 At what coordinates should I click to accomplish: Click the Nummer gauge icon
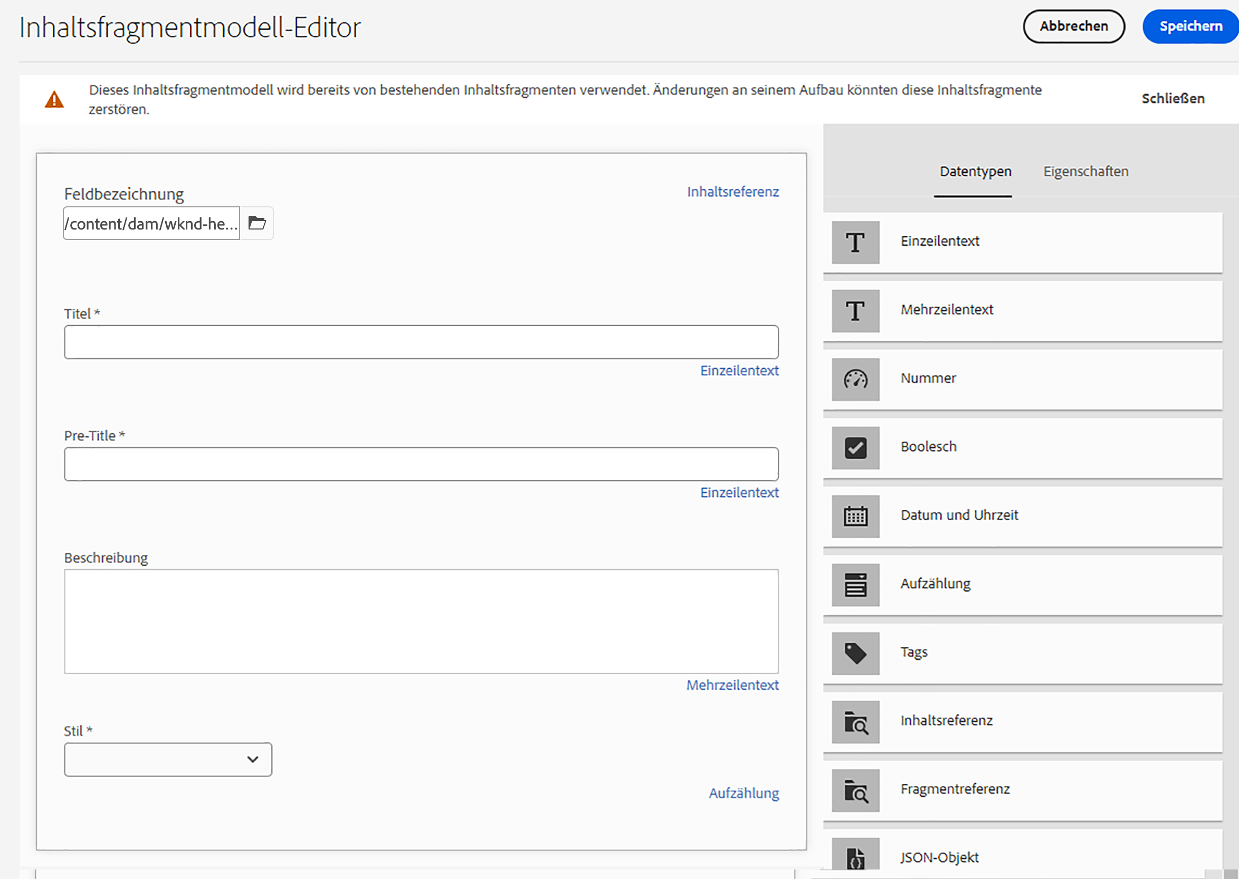click(x=855, y=379)
